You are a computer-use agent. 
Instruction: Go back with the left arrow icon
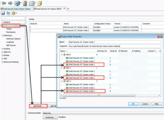tap(4, 3)
